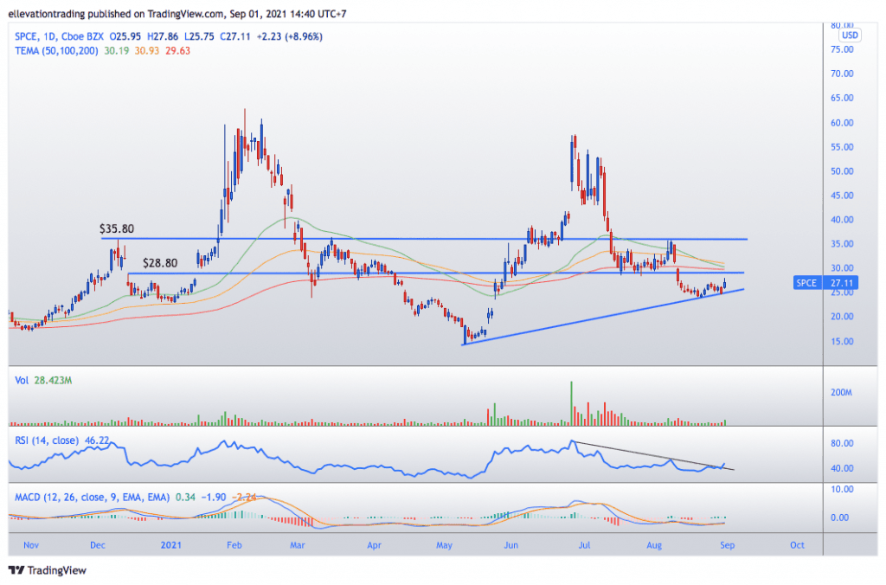Click the Feb label on time axis
886x585 pixels.
click(233, 546)
